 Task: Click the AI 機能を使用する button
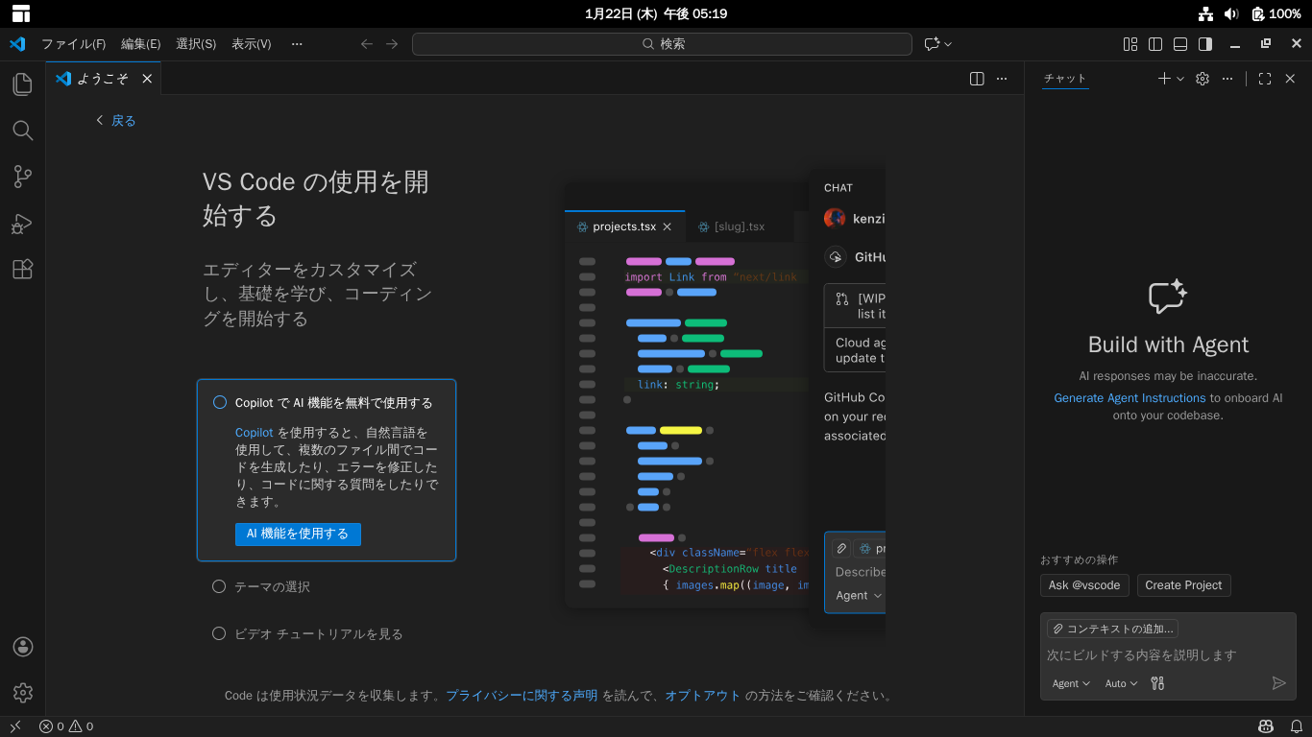(298, 534)
